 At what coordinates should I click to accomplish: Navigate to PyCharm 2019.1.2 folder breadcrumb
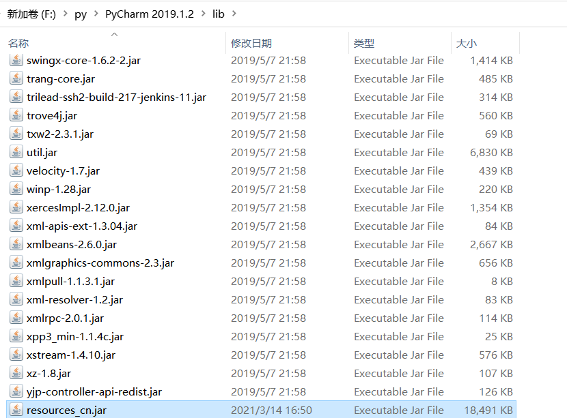[150, 14]
